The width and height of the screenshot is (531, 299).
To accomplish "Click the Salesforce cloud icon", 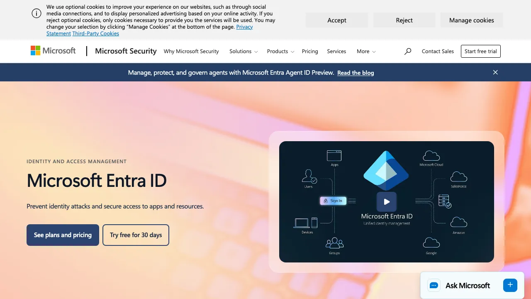I will (459, 176).
